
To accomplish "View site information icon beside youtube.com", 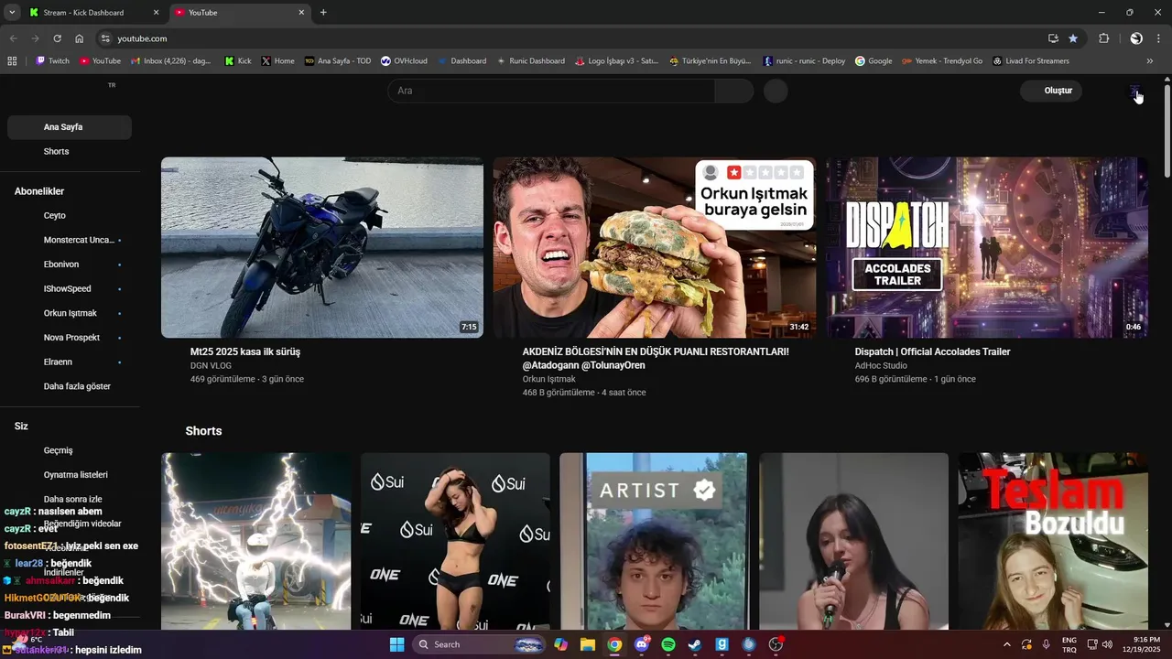I will coord(105,38).
